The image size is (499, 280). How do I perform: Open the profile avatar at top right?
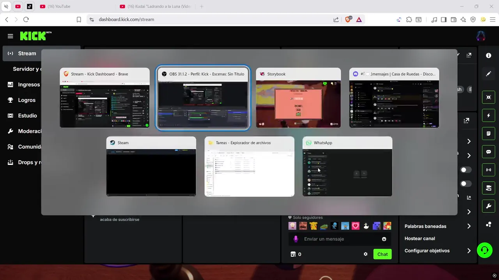(481, 36)
